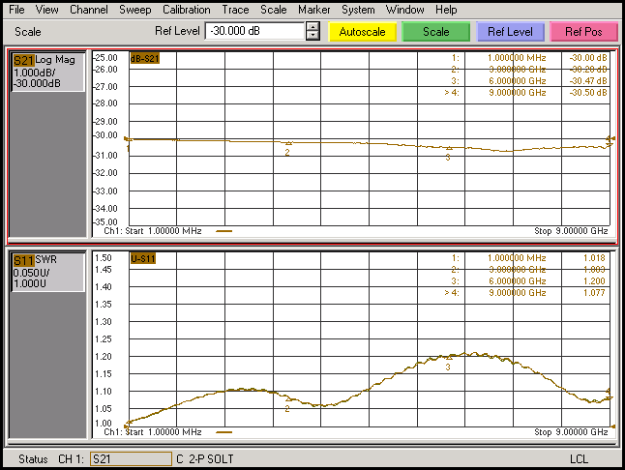625x470 pixels.
Task: Increase Ref Level with the up arrow
Action: [312, 26]
